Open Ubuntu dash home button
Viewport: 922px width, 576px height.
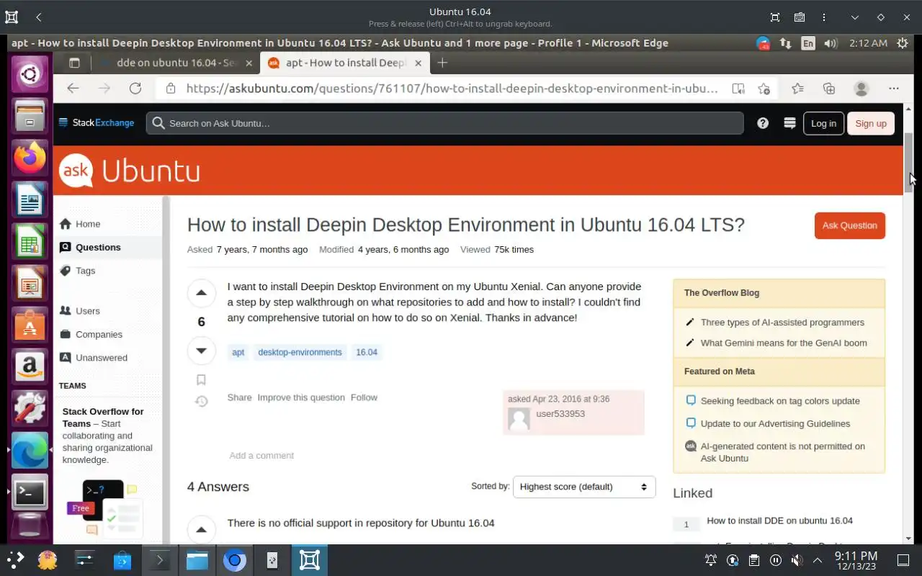(x=30, y=74)
